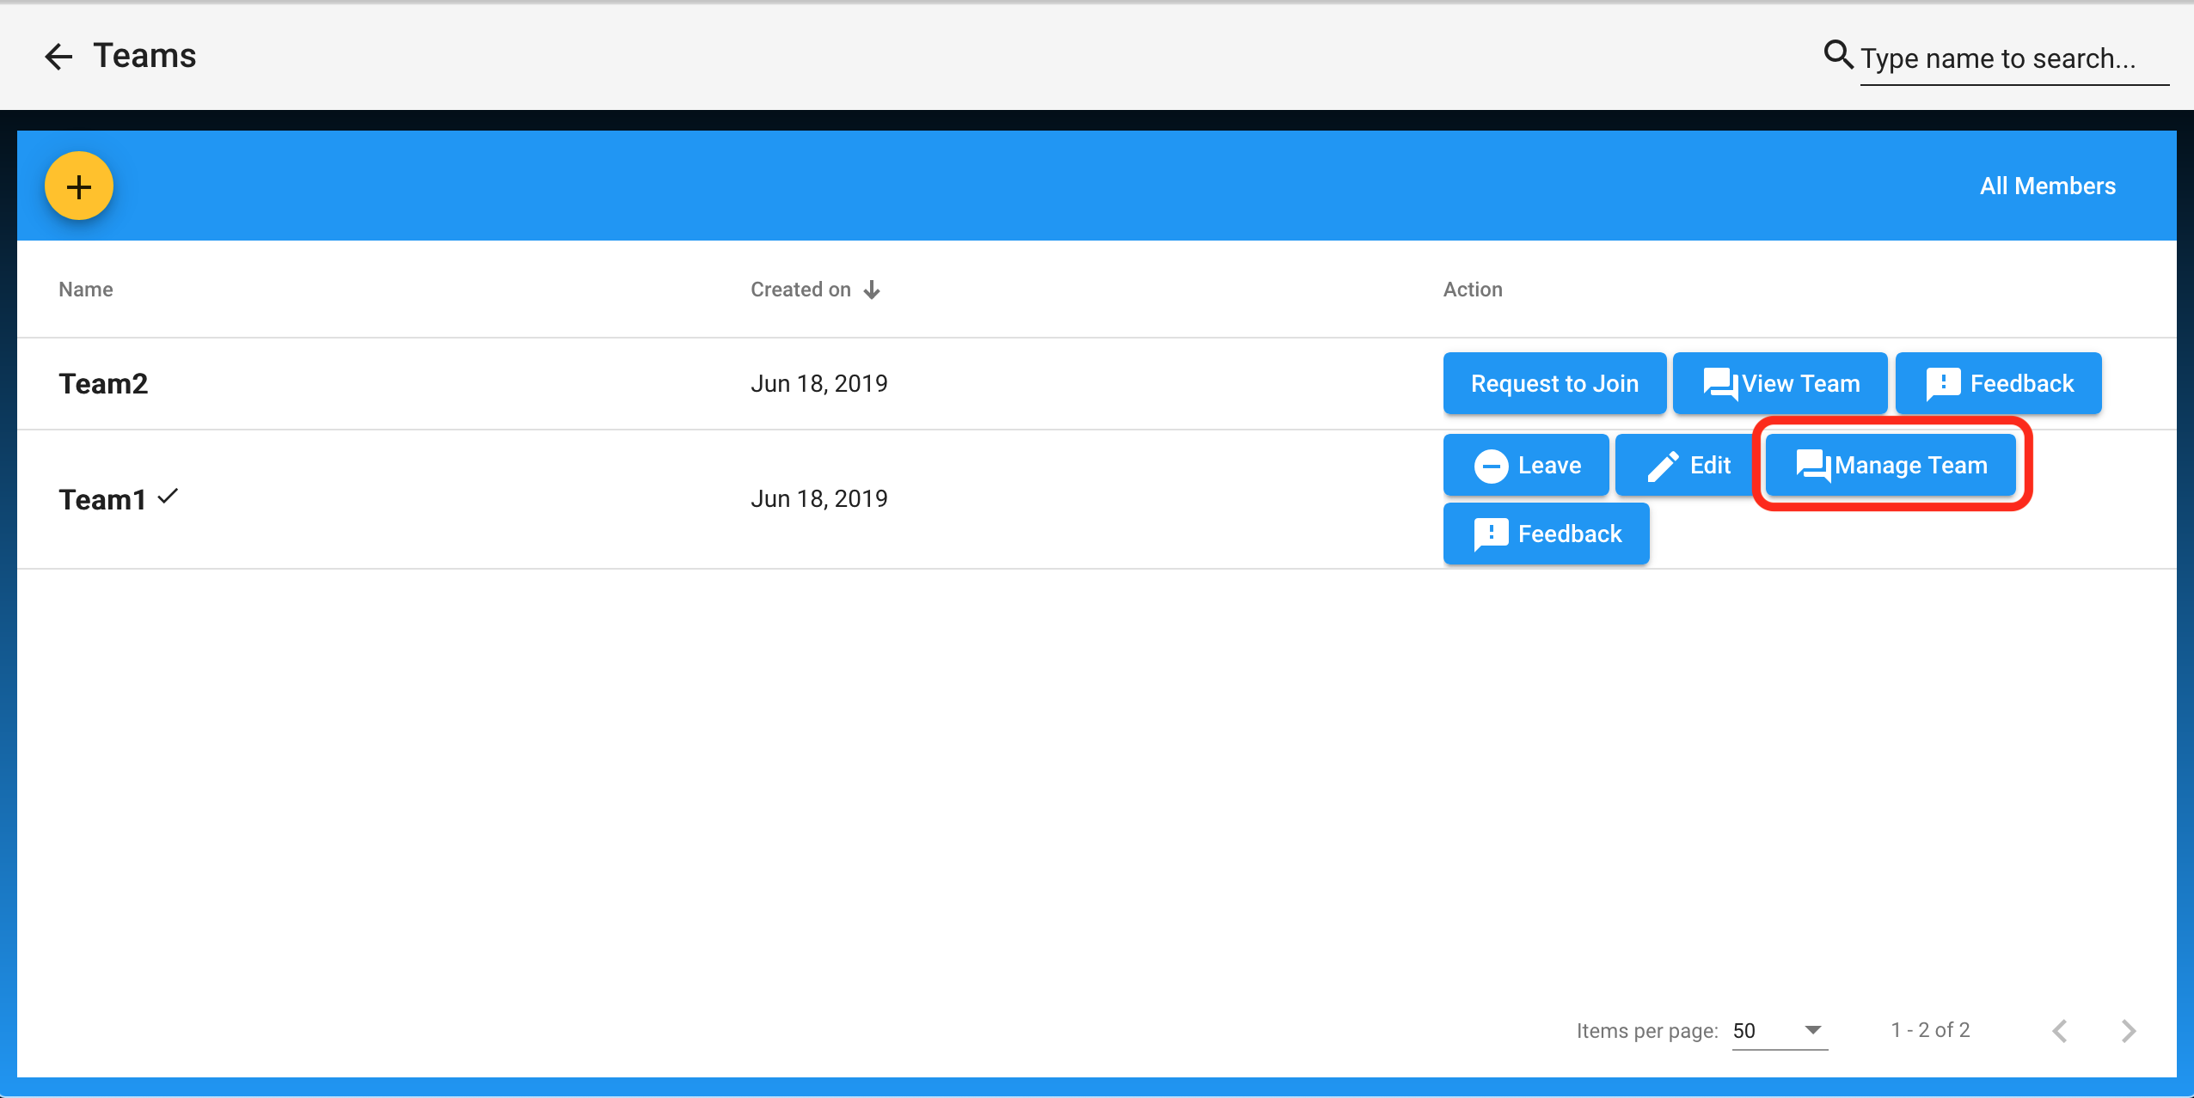Click the Request to Join icon for Team2
The image size is (2194, 1098).
tap(1553, 382)
